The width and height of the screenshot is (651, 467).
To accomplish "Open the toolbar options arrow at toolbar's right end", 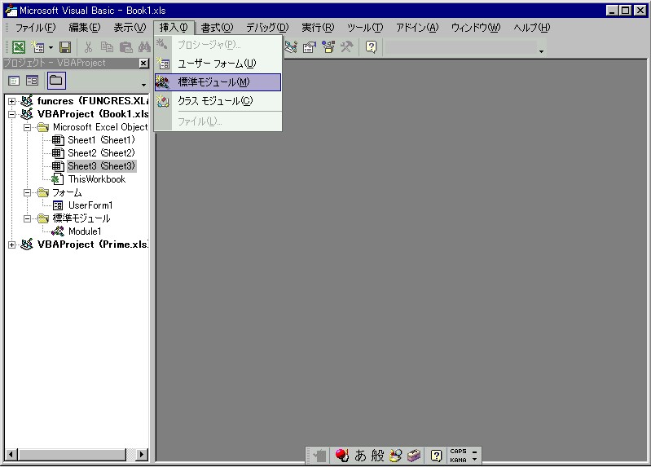I will pos(541,51).
